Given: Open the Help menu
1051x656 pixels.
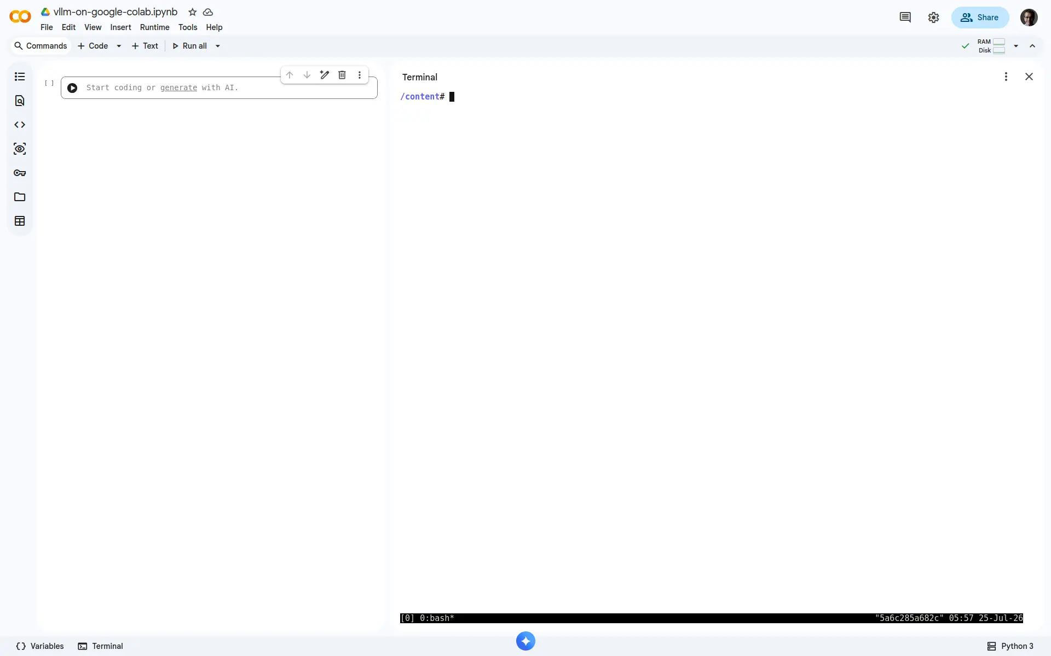Looking at the screenshot, I should click(x=214, y=27).
